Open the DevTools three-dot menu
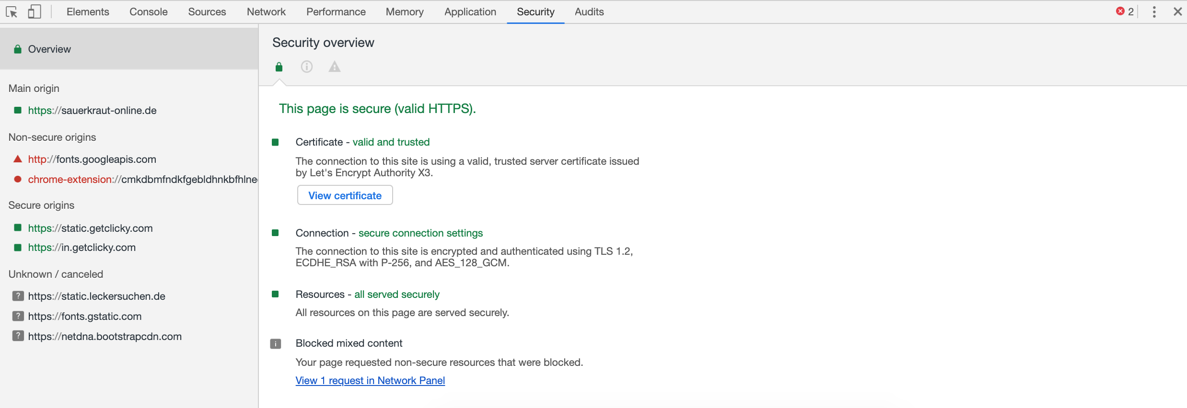Image resolution: width=1187 pixels, height=408 pixels. click(1154, 12)
